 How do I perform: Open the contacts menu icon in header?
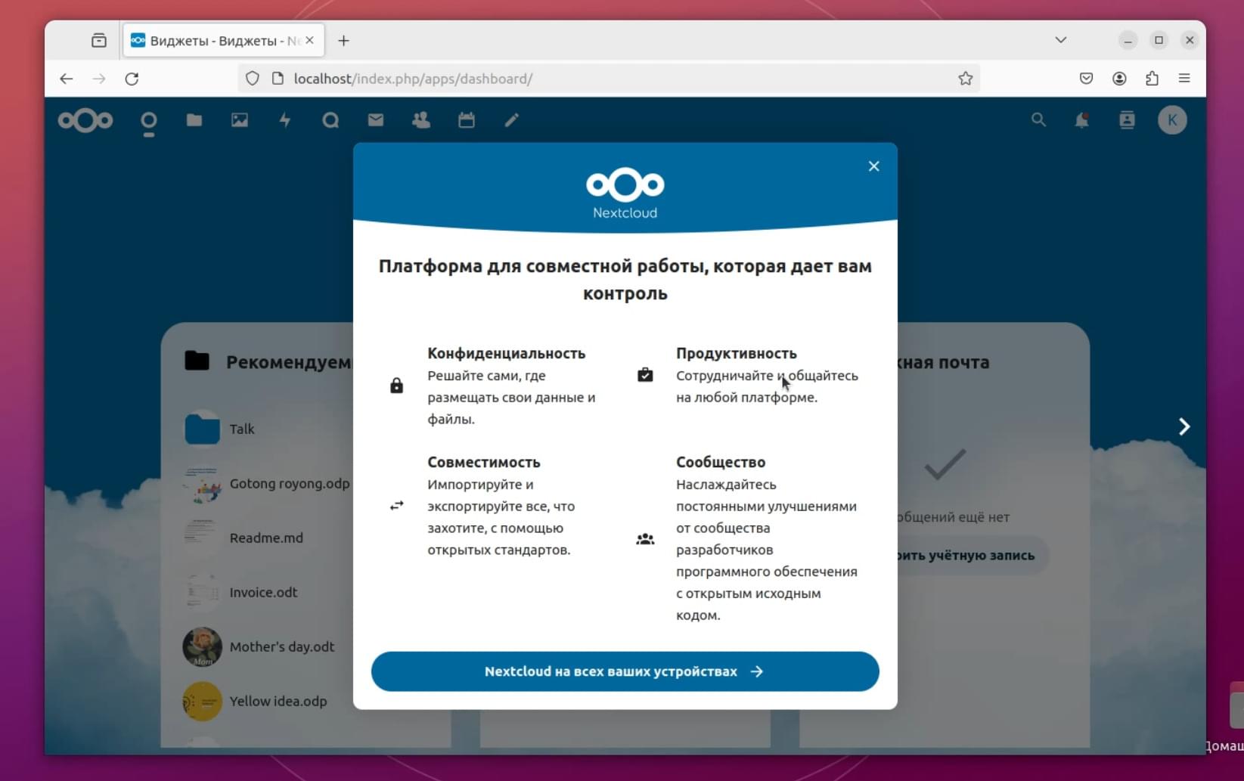point(1127,119)
